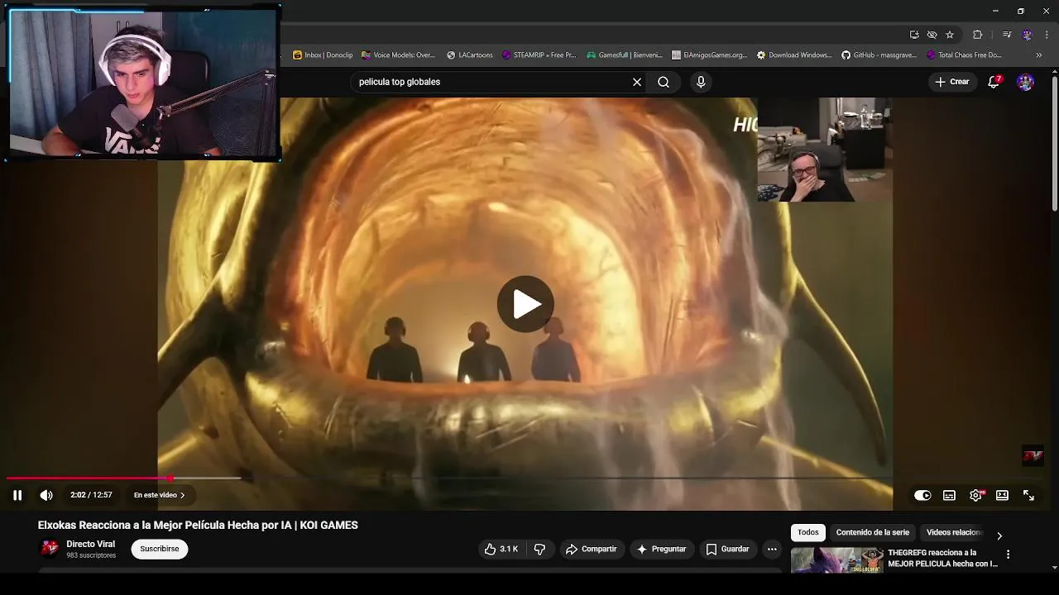This screenshot has width=1059, height=595.
Task: Start voice search with the microphone icon
Action: point(701,82)
